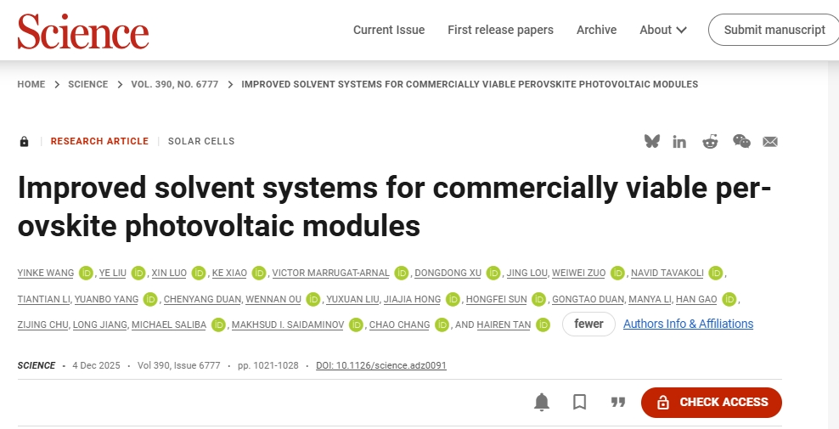The image size is (839, 429).
Task: Open Authors Info & Affiliations section
Action: [x=688, y=324]
